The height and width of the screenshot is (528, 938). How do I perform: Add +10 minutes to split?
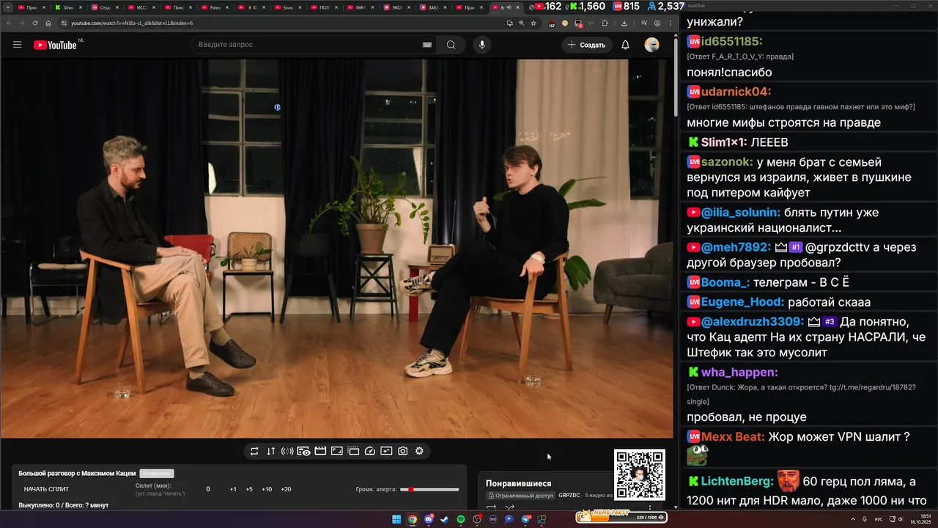[267, 489]
